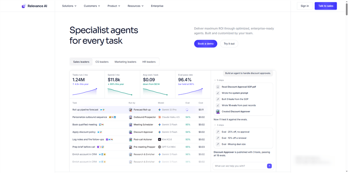Click the $0.03 cost cell
The height and width of the screenshot is (173, 348).
point(202,147)
